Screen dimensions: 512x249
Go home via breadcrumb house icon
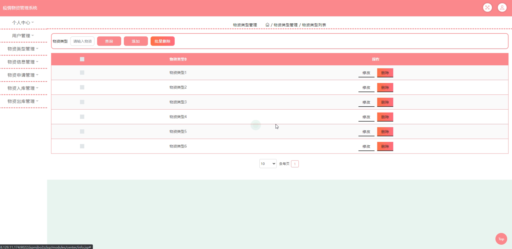click(x=267, y=25)
